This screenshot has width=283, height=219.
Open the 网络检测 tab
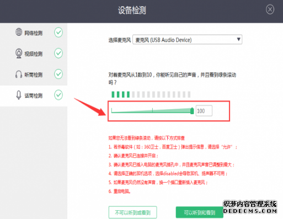point(34,33)
